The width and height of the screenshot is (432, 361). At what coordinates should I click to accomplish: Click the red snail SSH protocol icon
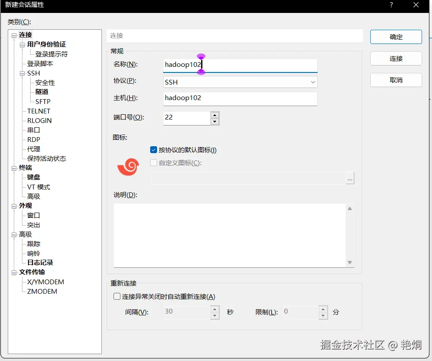[128, 166]
